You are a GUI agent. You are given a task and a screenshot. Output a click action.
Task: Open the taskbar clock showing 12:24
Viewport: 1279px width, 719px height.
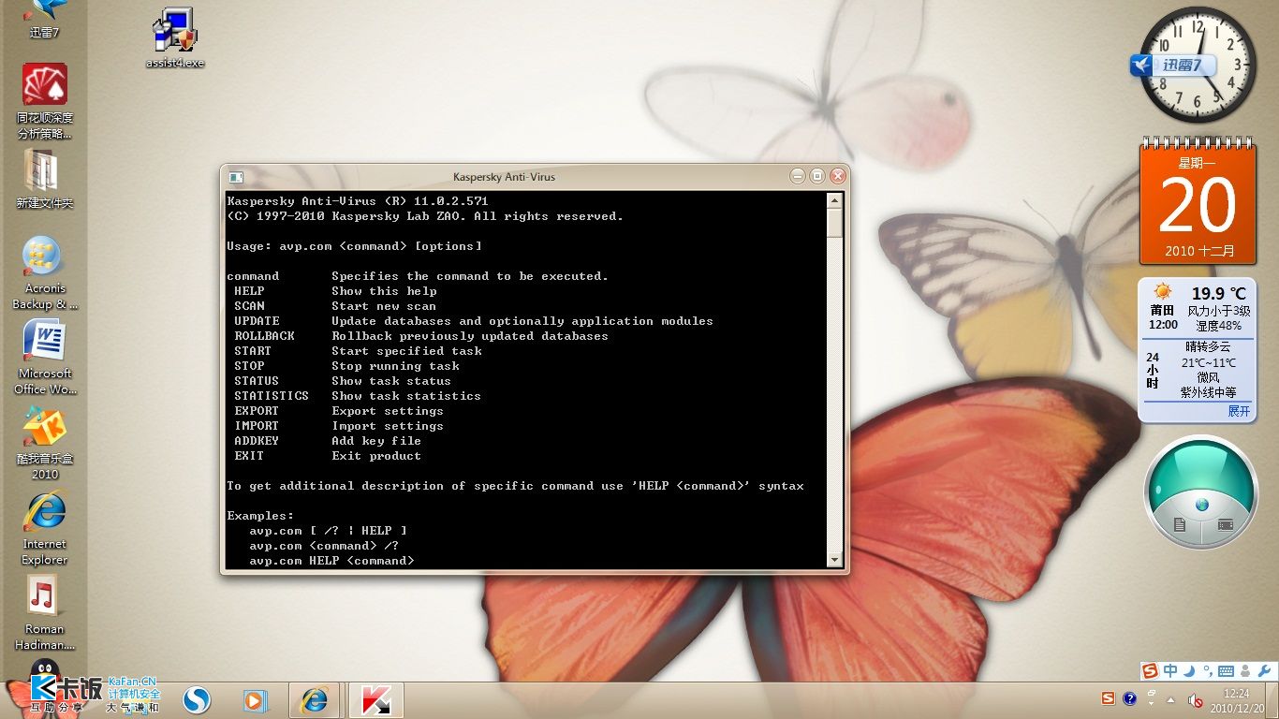(1236, 700)
